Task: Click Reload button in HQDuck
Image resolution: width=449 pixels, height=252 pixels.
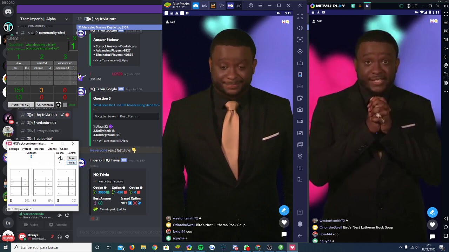Action: [72, 163]
